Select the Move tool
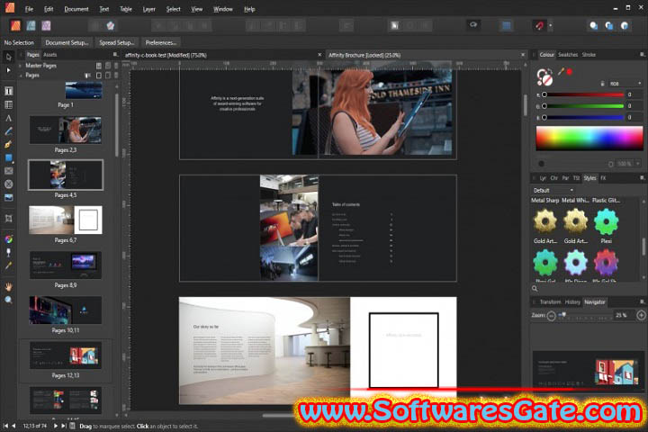Screen dimensions: 648x432 8,57
